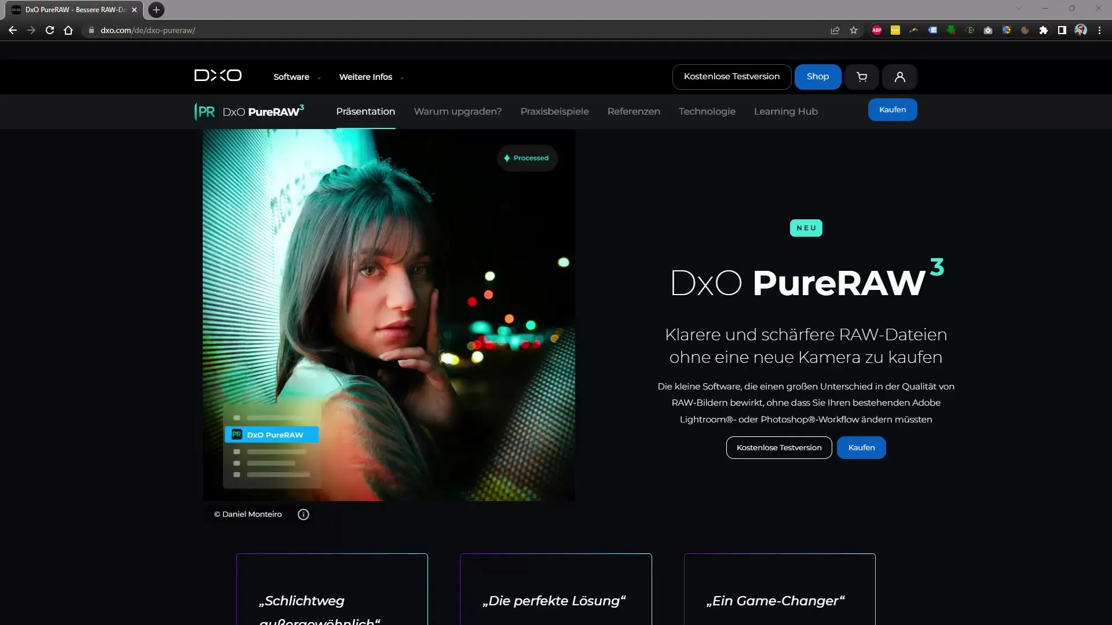Click the Processed toggle badge on image
The height and width of the screenshot is (625, 1112).
coord(527,158)
